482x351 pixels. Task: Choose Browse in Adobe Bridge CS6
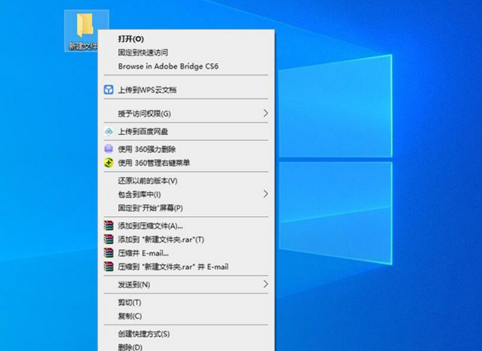click(x=168, y=66)
